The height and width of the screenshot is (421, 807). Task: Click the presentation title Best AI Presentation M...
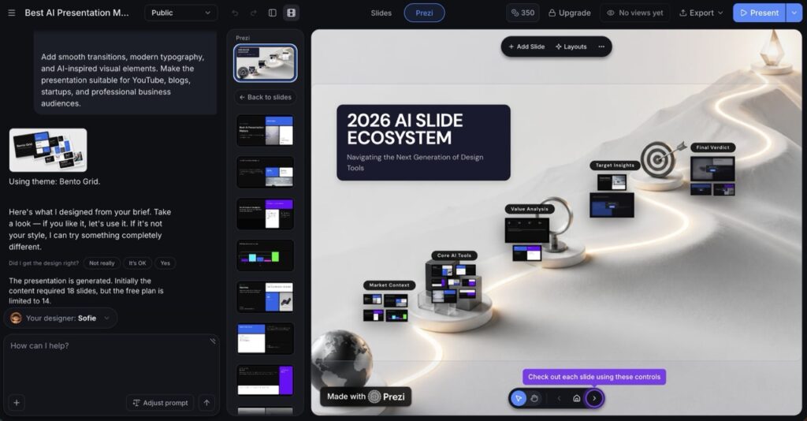point(76,13)
